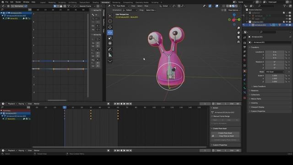Select the Measure ruler tool
The image size is (293, 165).
tap(110, 55)
